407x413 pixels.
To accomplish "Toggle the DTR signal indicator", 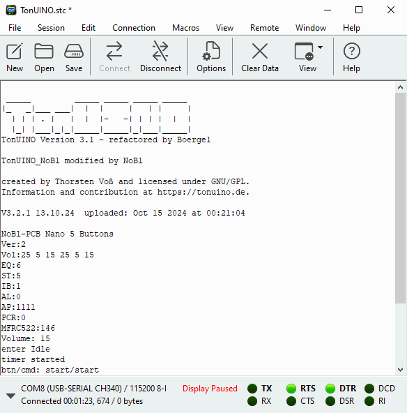I will [330, 389].
